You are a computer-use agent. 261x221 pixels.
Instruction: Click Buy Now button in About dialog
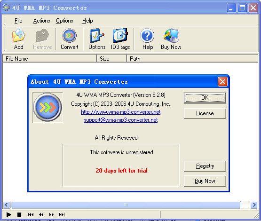[205, 181]
